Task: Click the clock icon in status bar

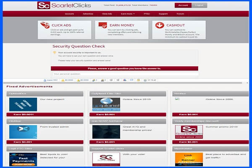Action: 145,80
